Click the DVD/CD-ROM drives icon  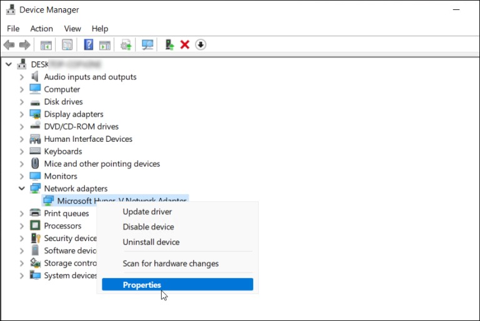(x=35, y=126)
